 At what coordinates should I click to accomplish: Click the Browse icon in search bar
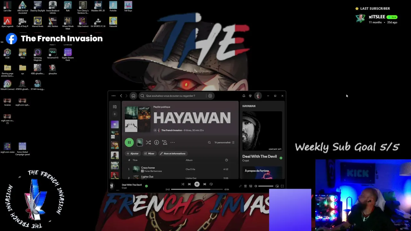210,96
